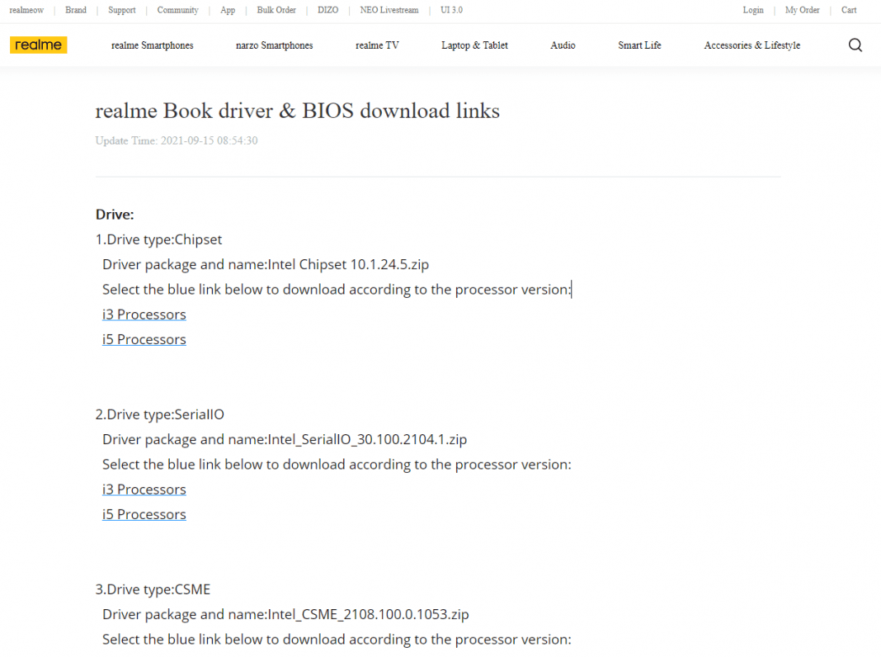Open NEO Livestream page
Viewport: 881px width, 657px height.
tap(389, 10)
